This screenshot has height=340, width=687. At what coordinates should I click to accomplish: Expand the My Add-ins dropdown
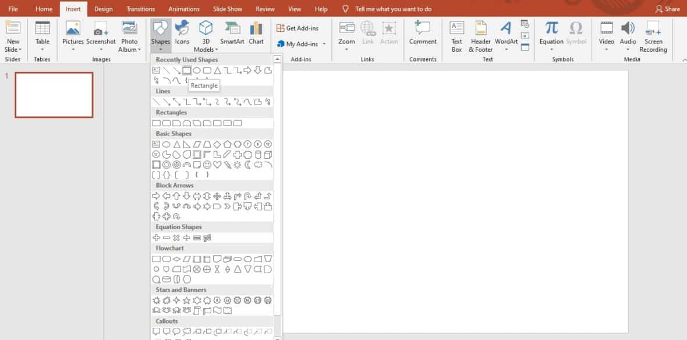[324, 44]
